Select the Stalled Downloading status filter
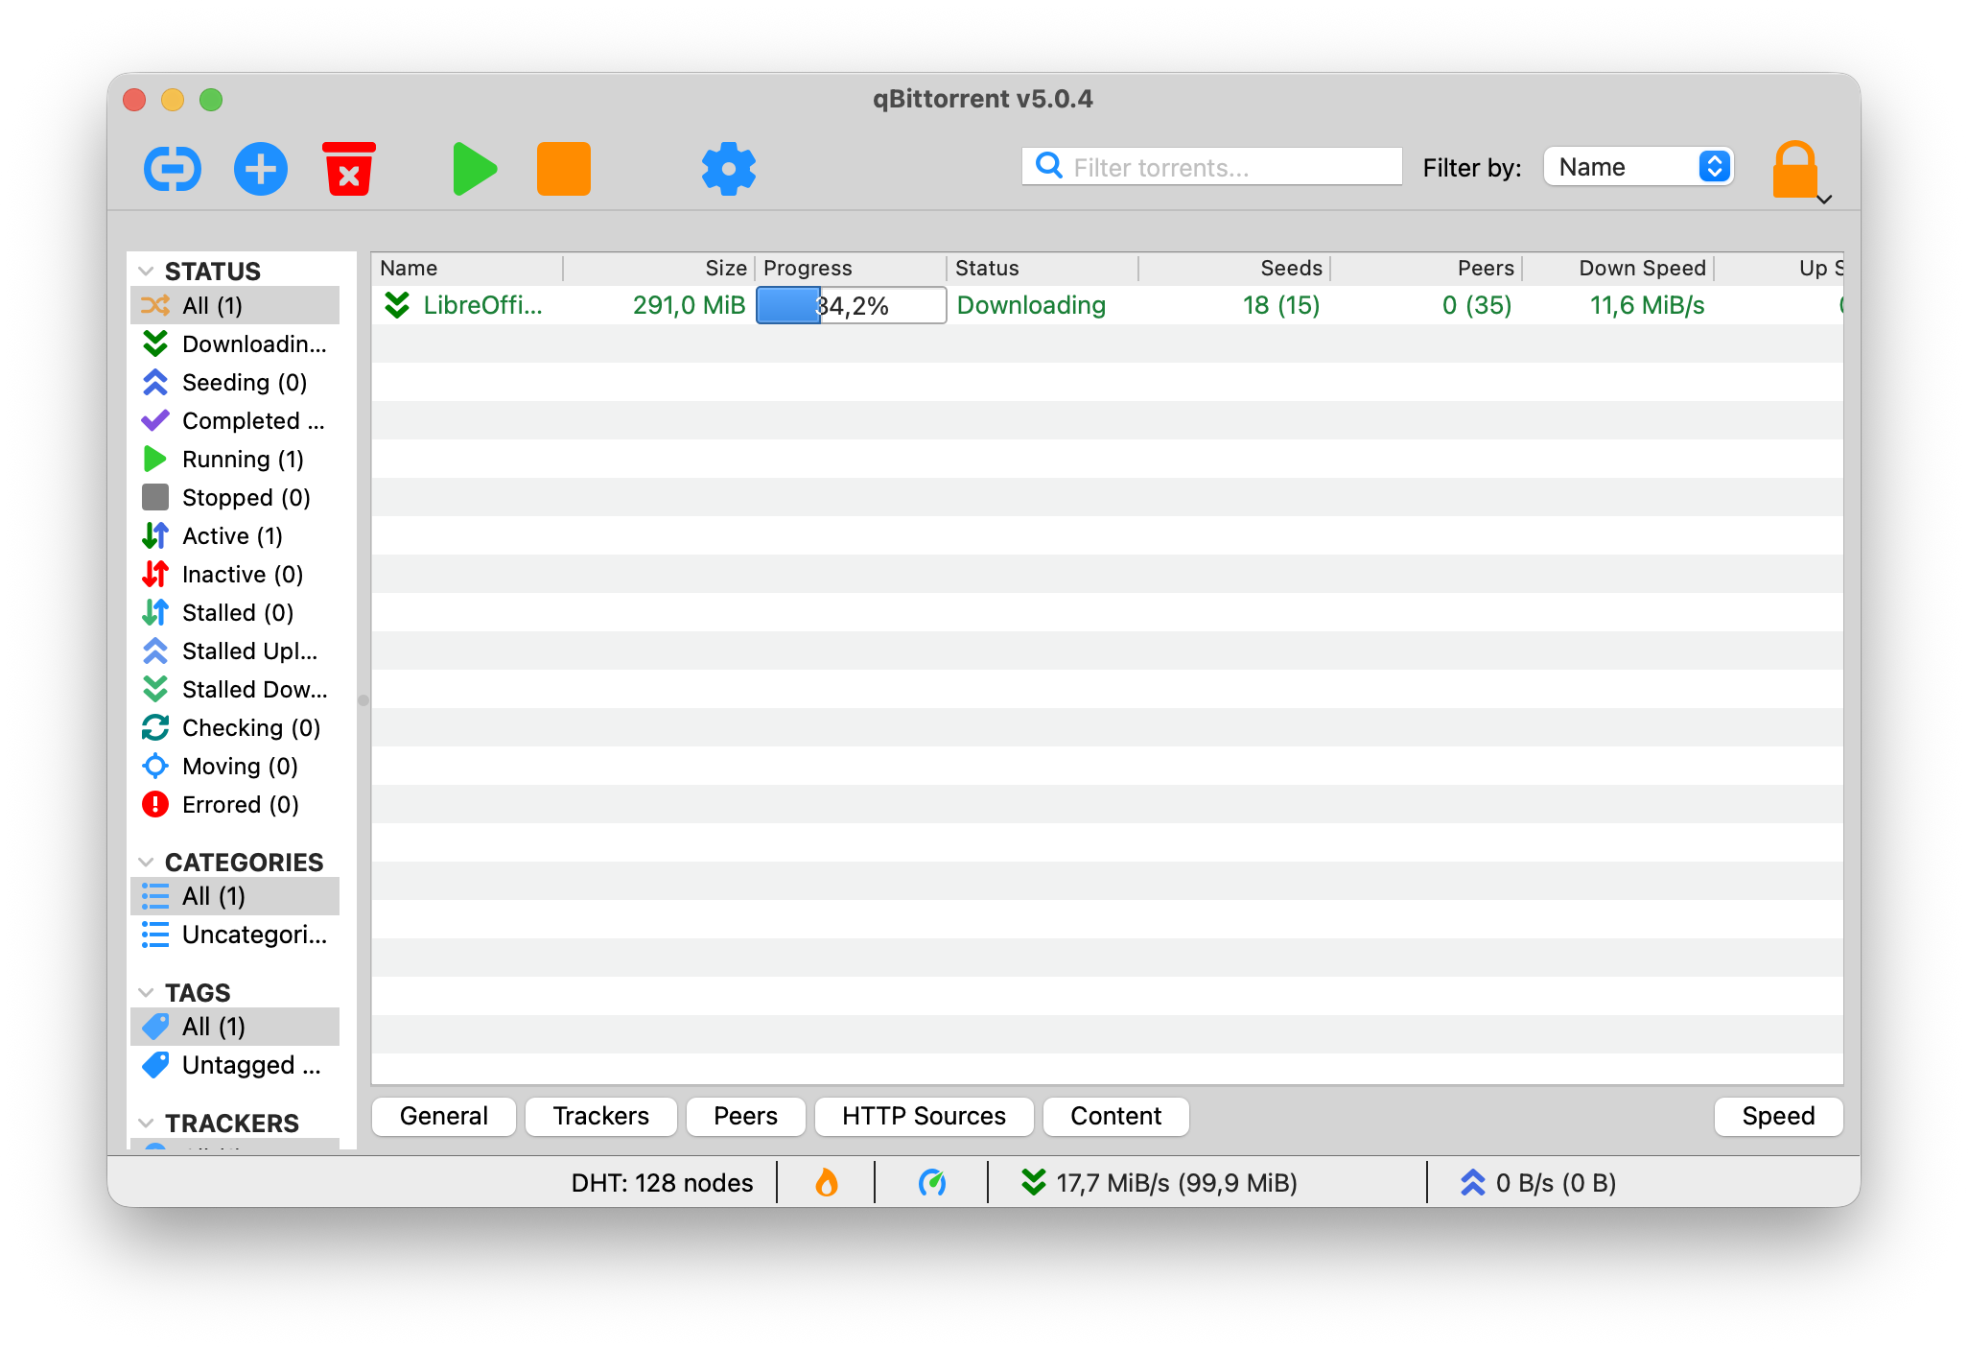 [x=235, y=690]
